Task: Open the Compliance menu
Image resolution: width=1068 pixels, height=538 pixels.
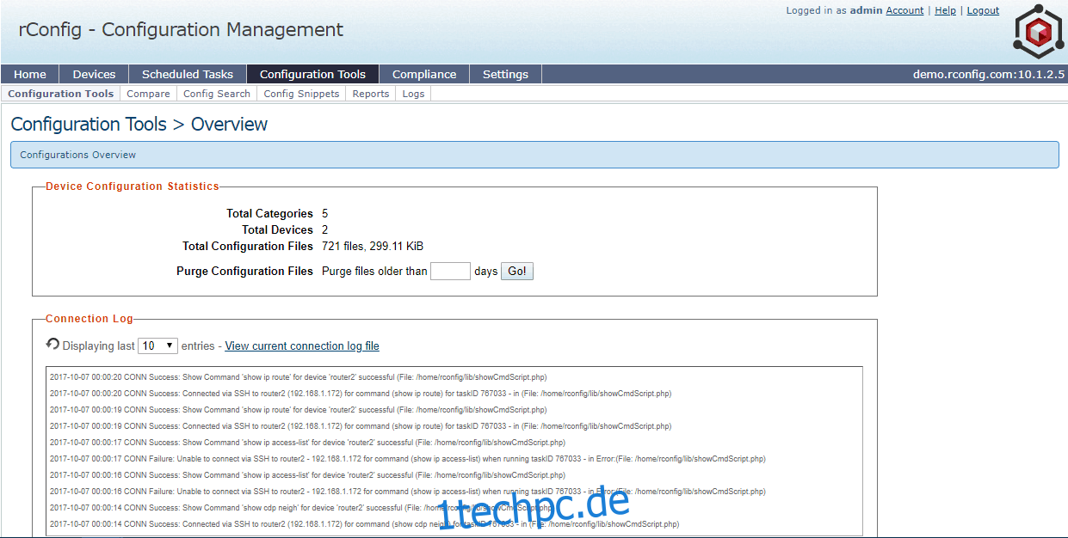Action: click(x=424, y=74)
